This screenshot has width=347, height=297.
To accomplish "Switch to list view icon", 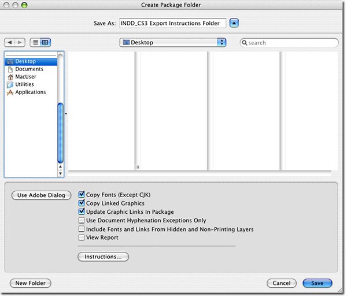I will click(x=35, y=42).
